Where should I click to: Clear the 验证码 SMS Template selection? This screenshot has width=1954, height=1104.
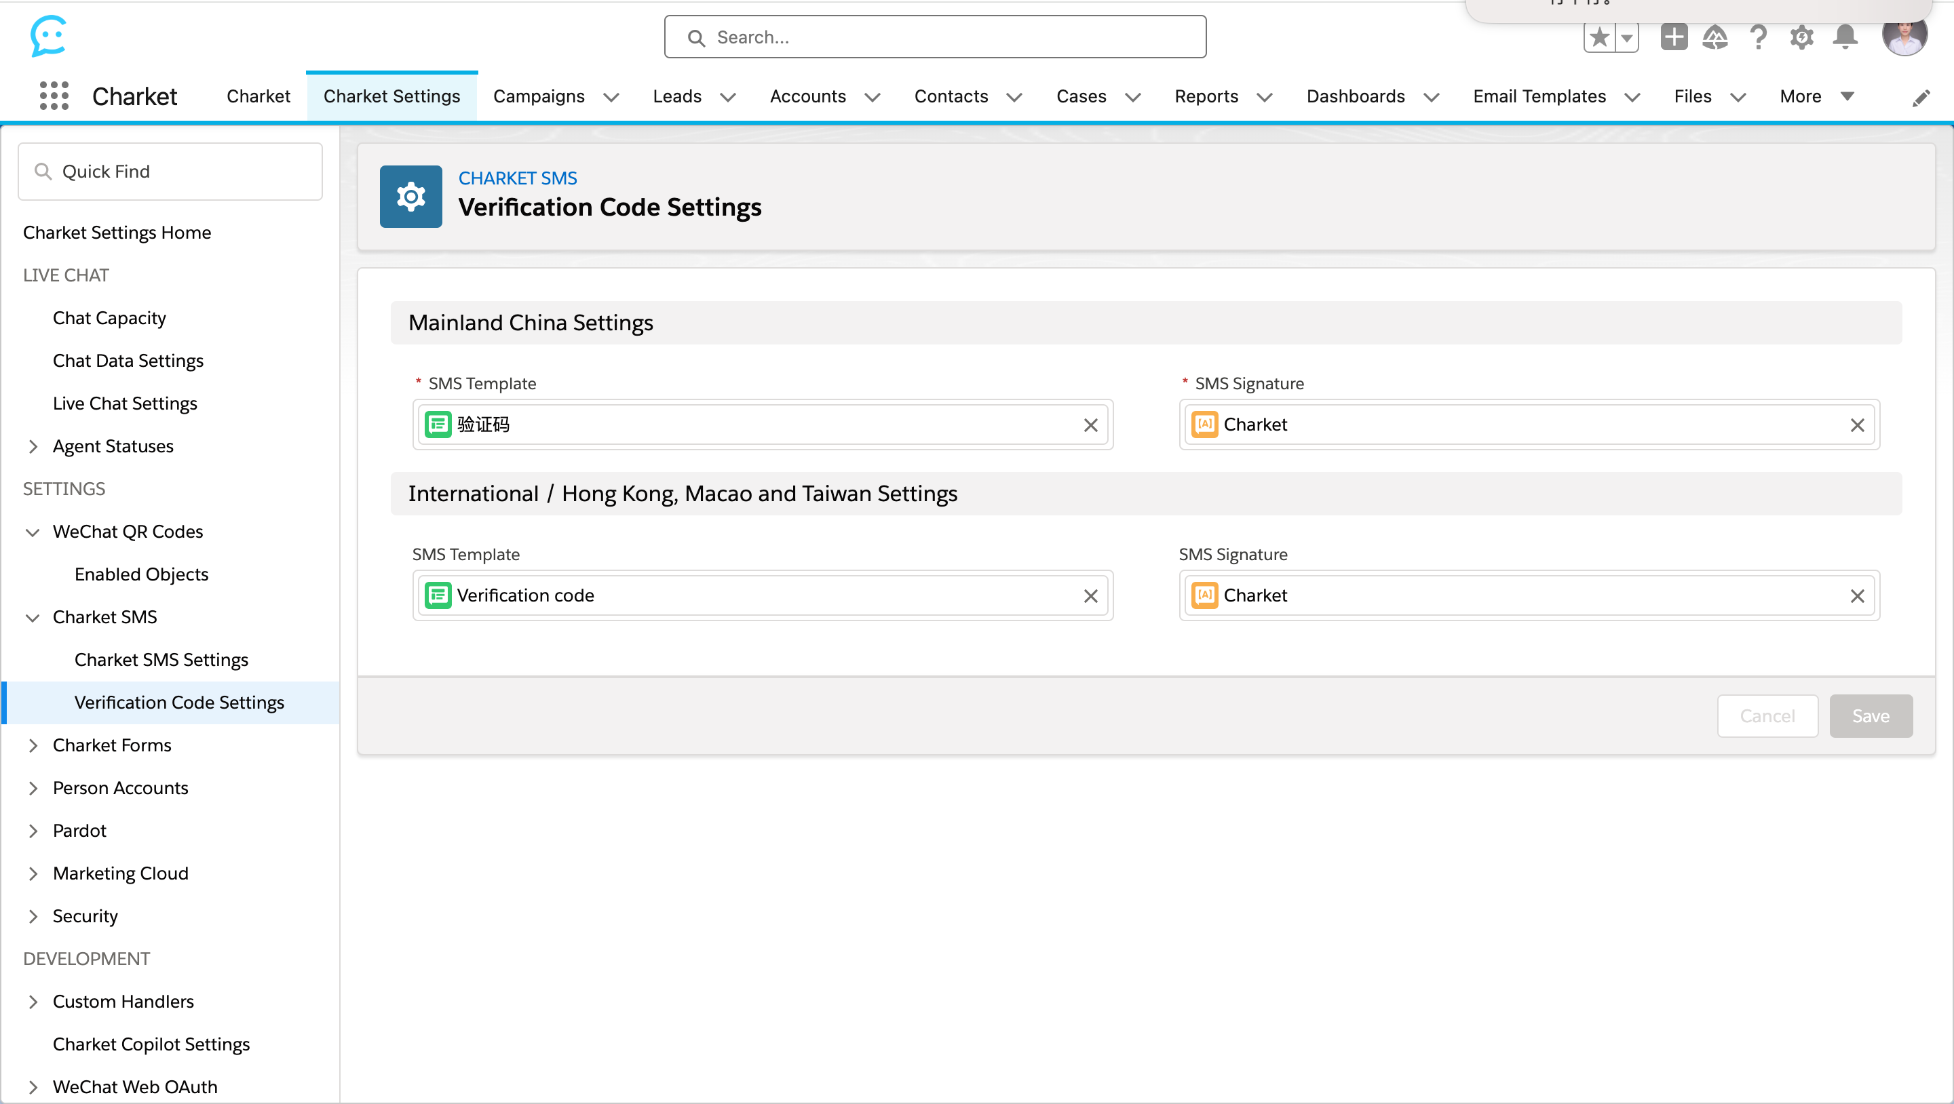pos(1090,425)
